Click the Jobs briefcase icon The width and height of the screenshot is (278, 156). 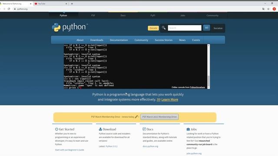click(x=188, y=129)
